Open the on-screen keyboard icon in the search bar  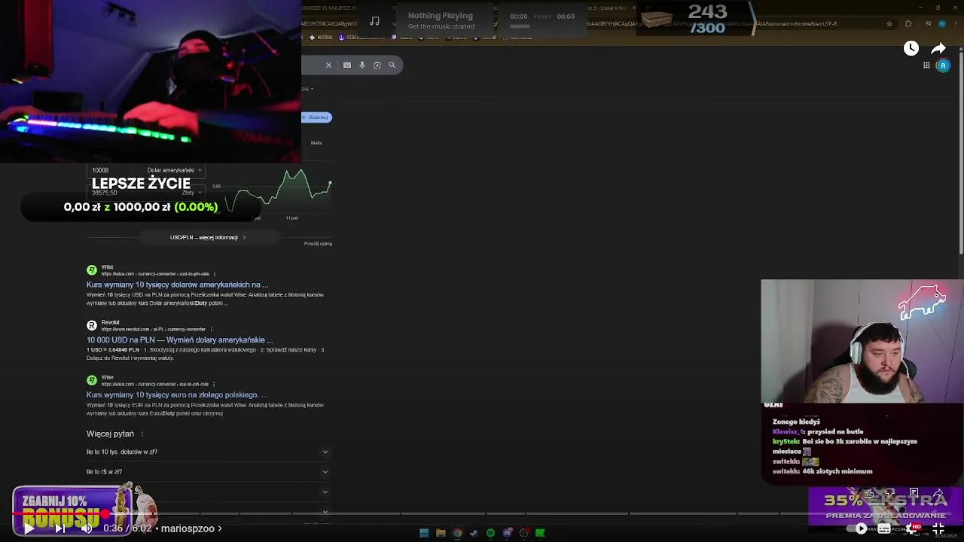click(x=347, y=65)
